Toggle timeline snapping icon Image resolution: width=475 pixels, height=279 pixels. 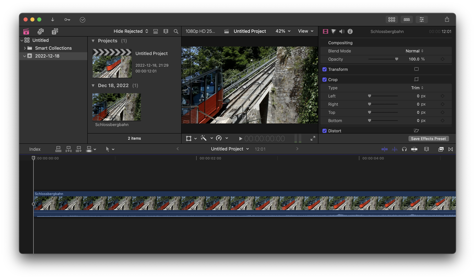click(x=414, y=149)
